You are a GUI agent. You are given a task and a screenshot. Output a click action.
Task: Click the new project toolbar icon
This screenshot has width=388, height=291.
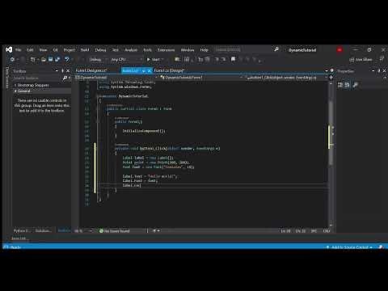click(33, 59)
